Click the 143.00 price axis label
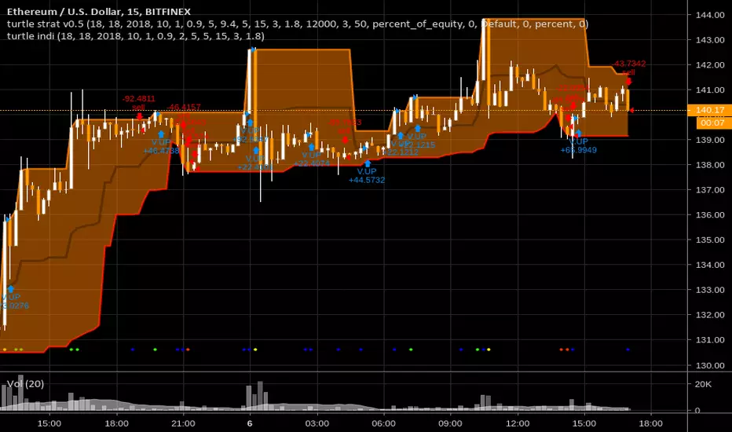Screen dimensions: 732x432 tap(710, 40)
